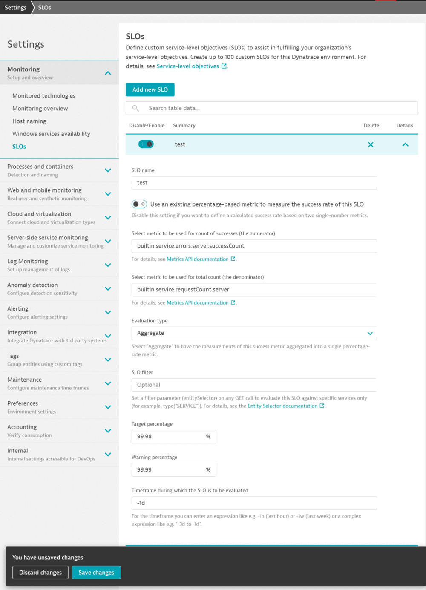The width and height of the screenshot is (426, 590).
Task: Open the Service-level objectives link
Action: pyautogui.click(x=188, y=66)
